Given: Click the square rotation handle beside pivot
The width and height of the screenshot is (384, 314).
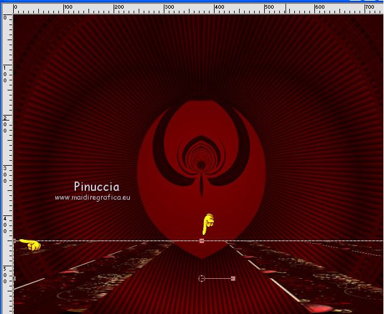Looking at the screenshot, I should (233, 278).
